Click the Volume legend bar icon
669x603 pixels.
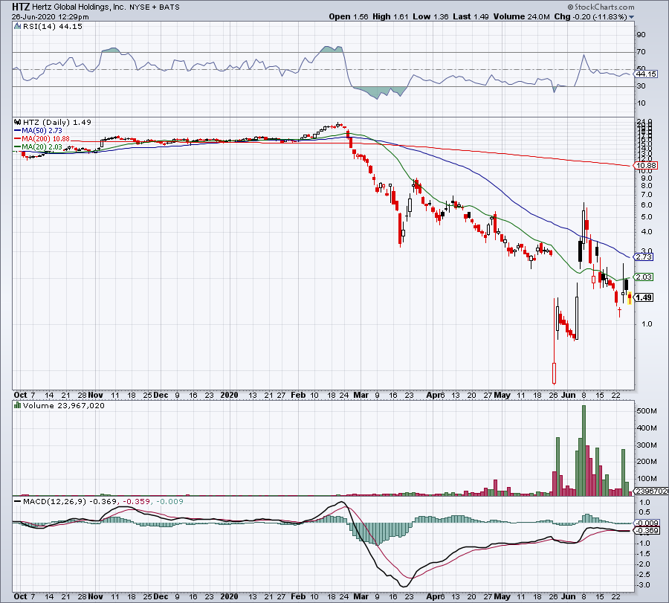point(16,407)
